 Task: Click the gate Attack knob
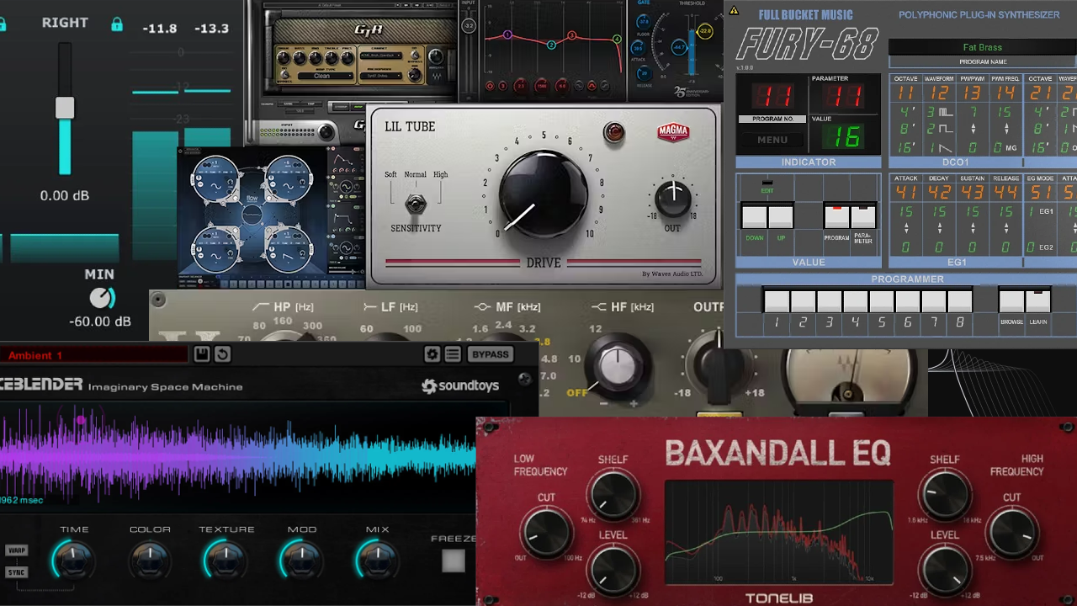click(x=638, y=48)
